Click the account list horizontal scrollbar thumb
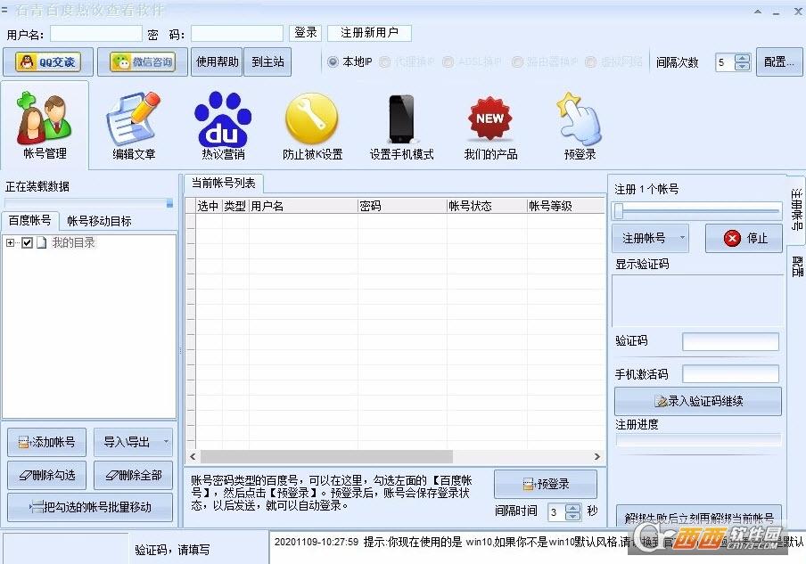 click(326, 457)
